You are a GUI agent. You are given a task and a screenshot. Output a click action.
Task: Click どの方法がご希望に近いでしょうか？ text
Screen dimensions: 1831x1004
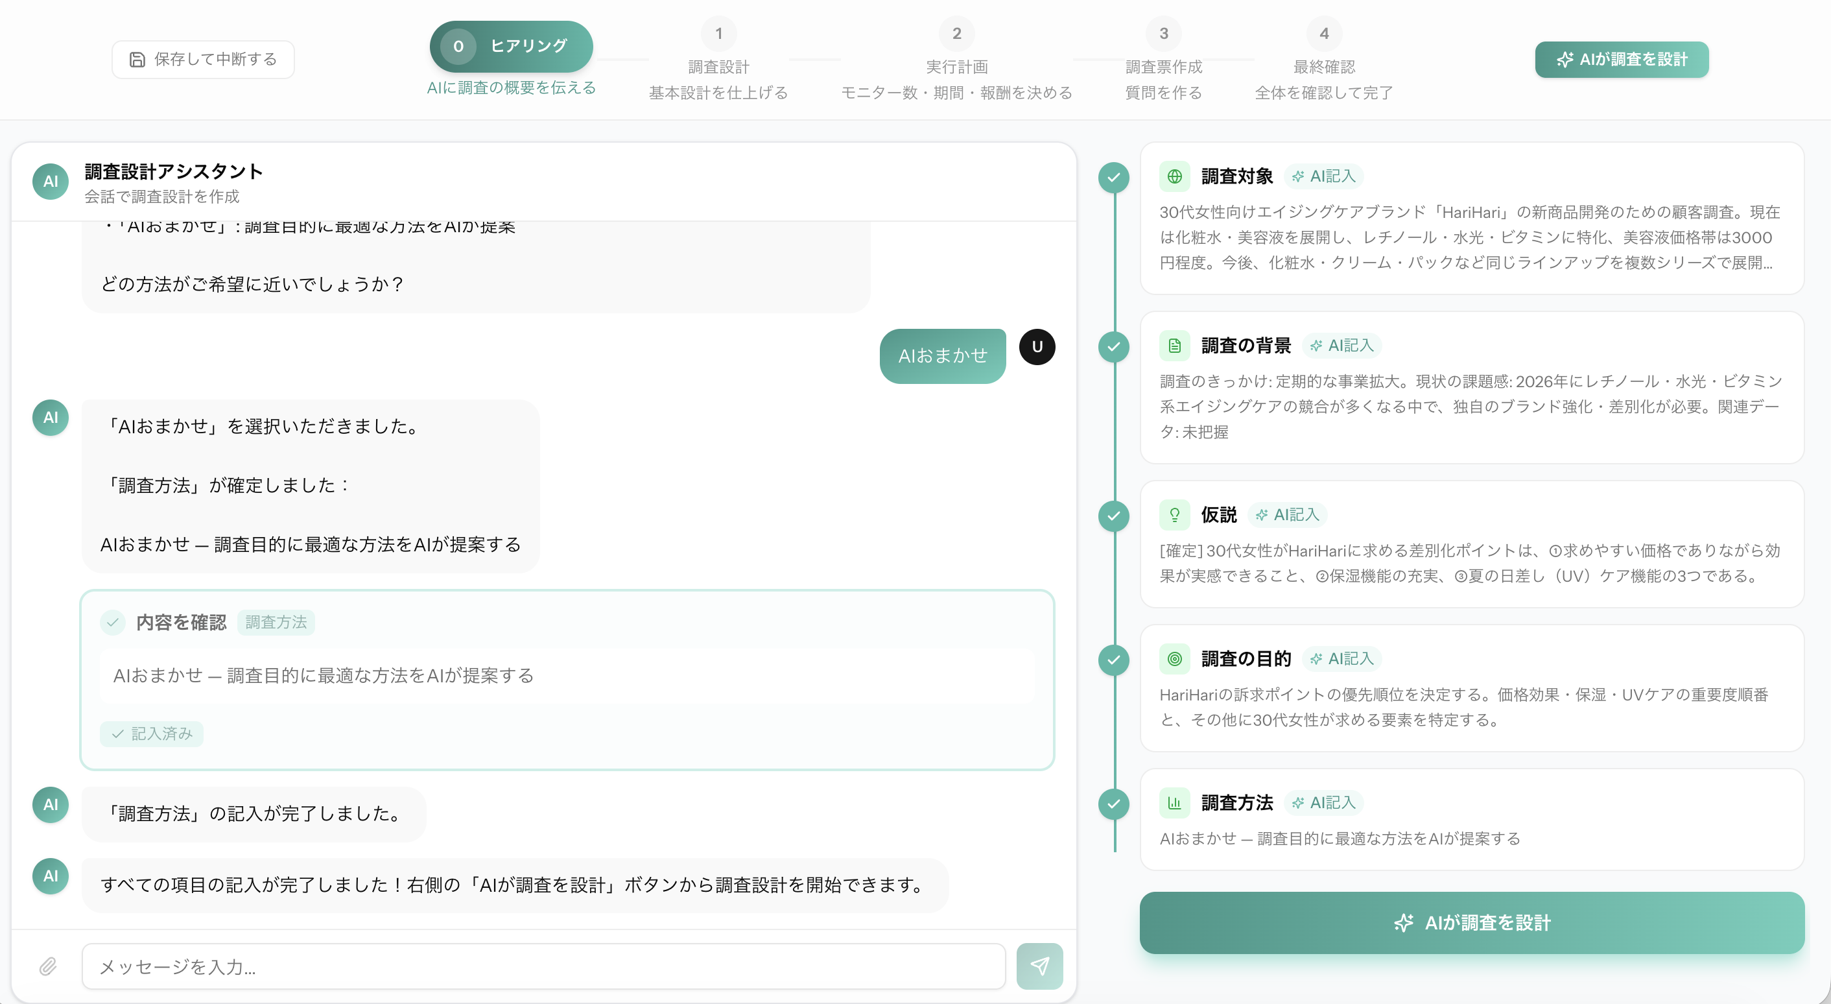point(253,283)
